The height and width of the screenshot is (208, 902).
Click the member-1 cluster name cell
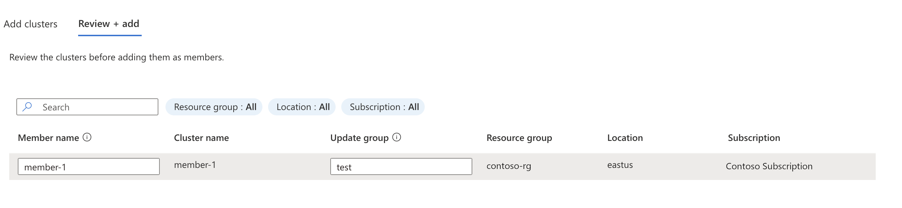195,165
